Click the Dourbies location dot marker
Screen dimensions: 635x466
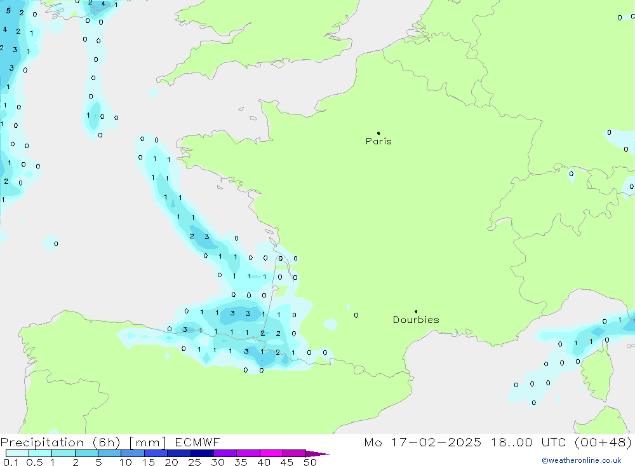coord(416,312)
